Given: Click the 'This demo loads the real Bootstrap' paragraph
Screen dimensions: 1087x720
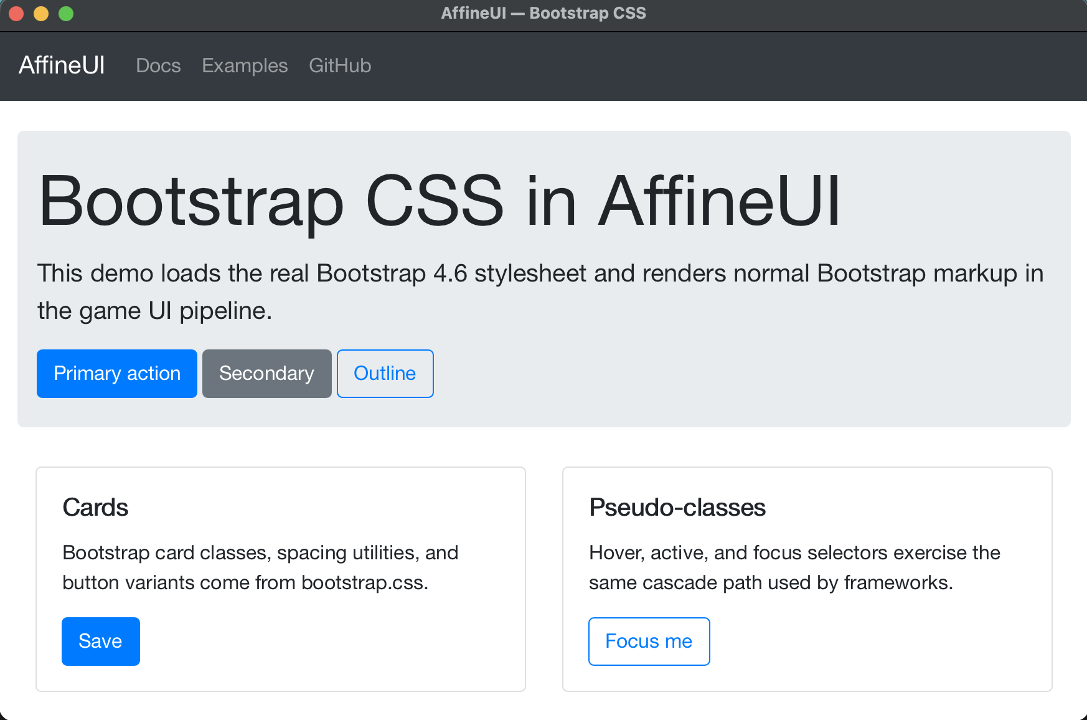Looking at the screenshot, I should pos(540,292).
